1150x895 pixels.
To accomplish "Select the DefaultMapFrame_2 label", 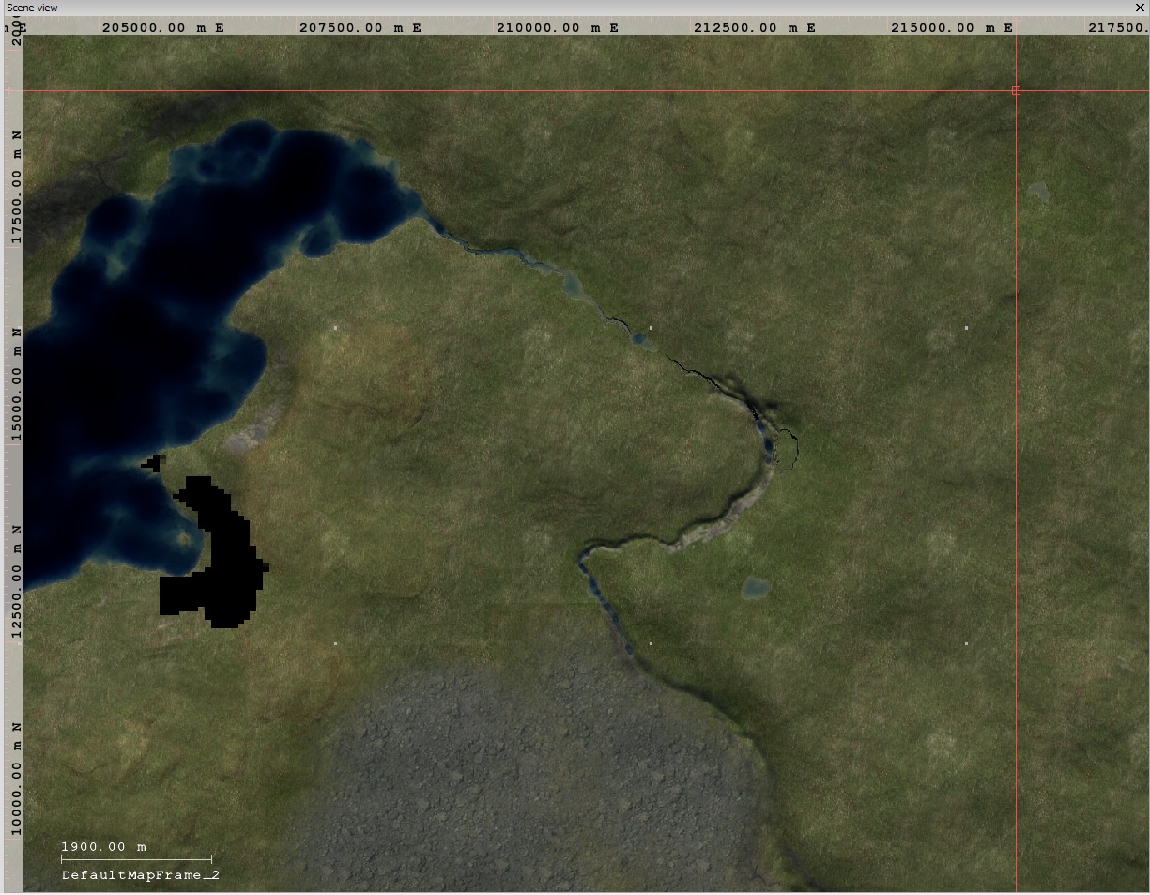I will click(141, 875).
